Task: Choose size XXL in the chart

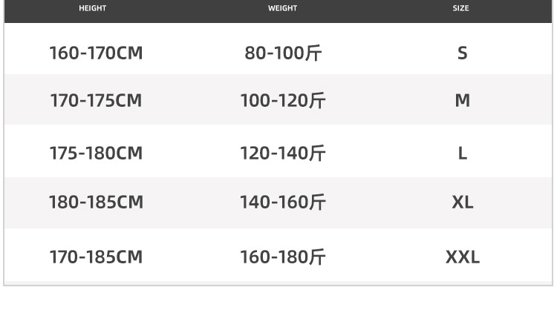Action: 463,257
